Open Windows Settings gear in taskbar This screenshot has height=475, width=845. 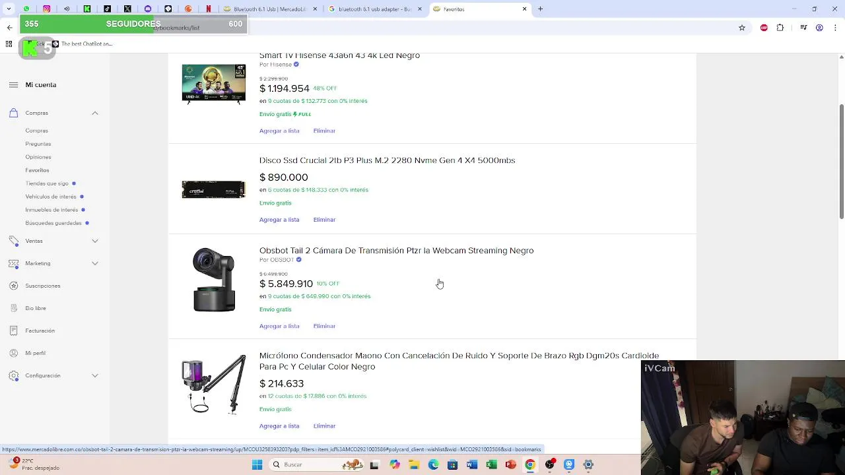point(588,464)
